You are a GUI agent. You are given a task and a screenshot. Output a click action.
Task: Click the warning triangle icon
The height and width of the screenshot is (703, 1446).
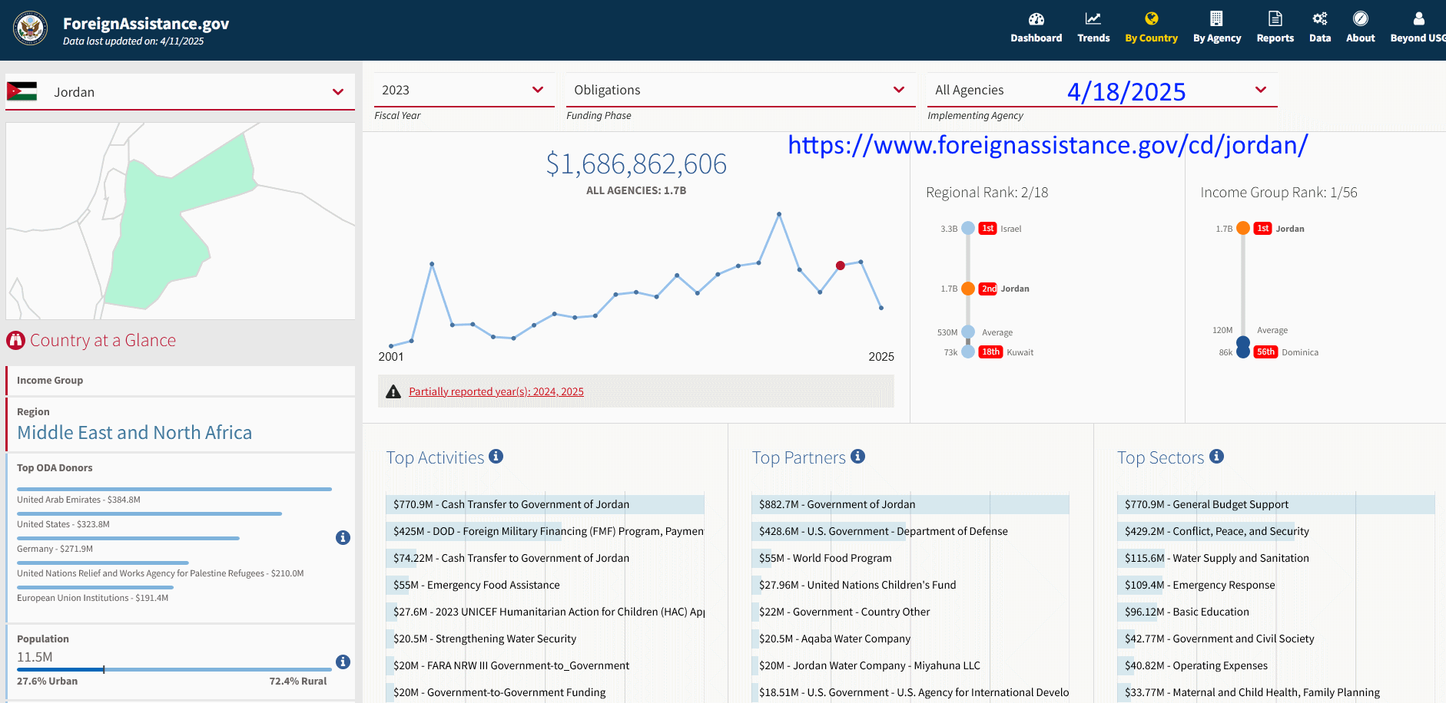point(393,391)
